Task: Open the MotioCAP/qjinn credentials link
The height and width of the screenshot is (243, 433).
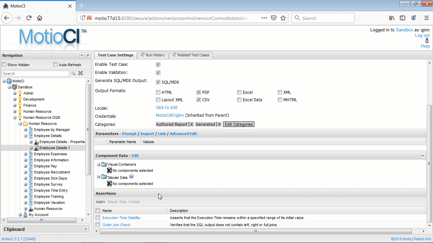Action: pyautogui.click(x=170, y=115)
